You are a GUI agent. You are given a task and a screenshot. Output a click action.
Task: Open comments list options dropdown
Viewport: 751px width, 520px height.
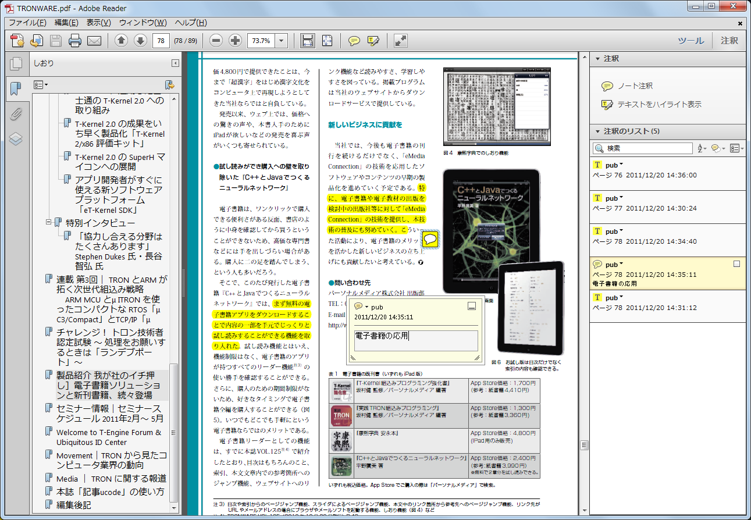pos(736,148)
